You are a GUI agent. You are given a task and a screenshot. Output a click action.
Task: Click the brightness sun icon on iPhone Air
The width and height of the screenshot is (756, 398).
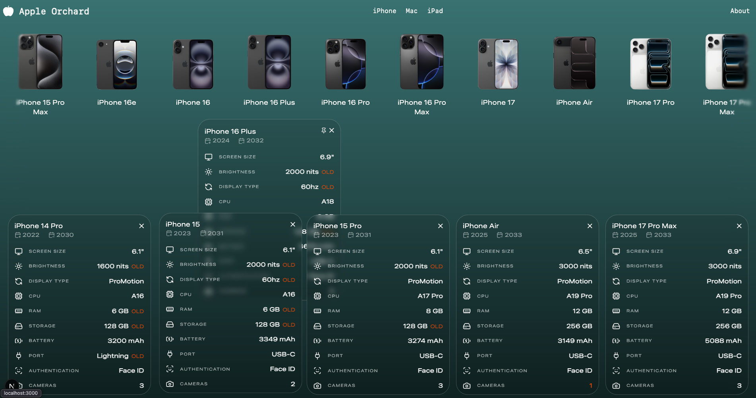click(467, 266)
